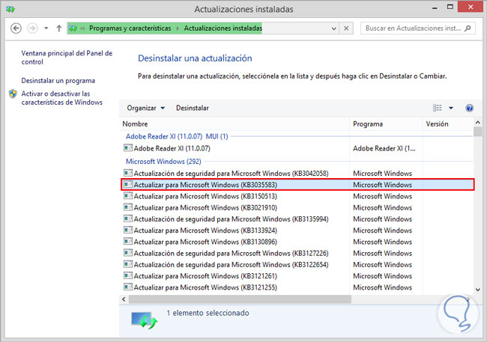The height and width of the screenshot is (342, 487).
Task: Collapse the Microsoft Windows (292) group
Action: click(x=163, y=162)
